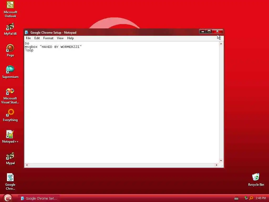Click the 2:46 PM taskbar clock
Image resolution: width=269 pixels, height=202 pixels.
coord(260,198)
